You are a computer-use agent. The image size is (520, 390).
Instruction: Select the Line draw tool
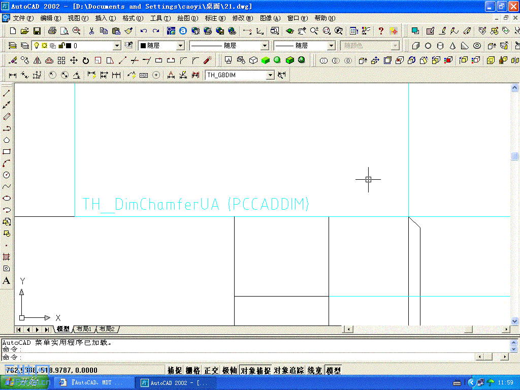click(6, 93)
